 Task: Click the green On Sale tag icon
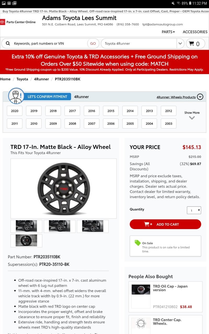click(x=138, y=243)
